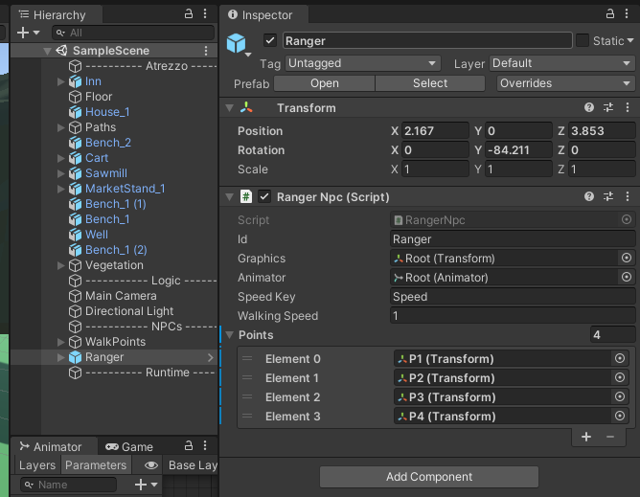Image resolution: width=640 pixels, height=497 pixels.
Task: Open Ranger Npc script help reference
Action: click(x=588, y=196)
